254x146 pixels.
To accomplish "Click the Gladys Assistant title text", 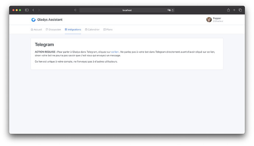I will (50, 19).
